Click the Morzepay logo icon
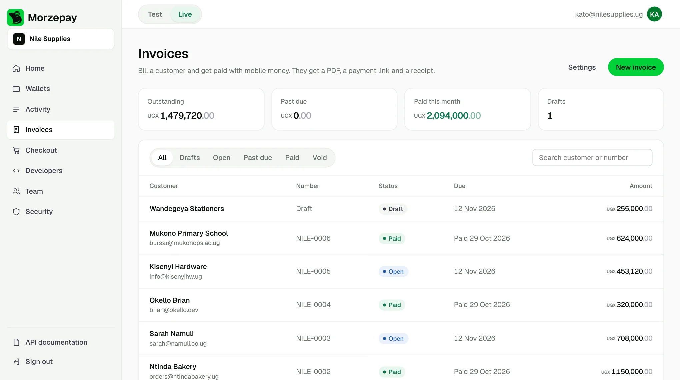The width and height of the screenshot is (680, 380). click(15, 17)
